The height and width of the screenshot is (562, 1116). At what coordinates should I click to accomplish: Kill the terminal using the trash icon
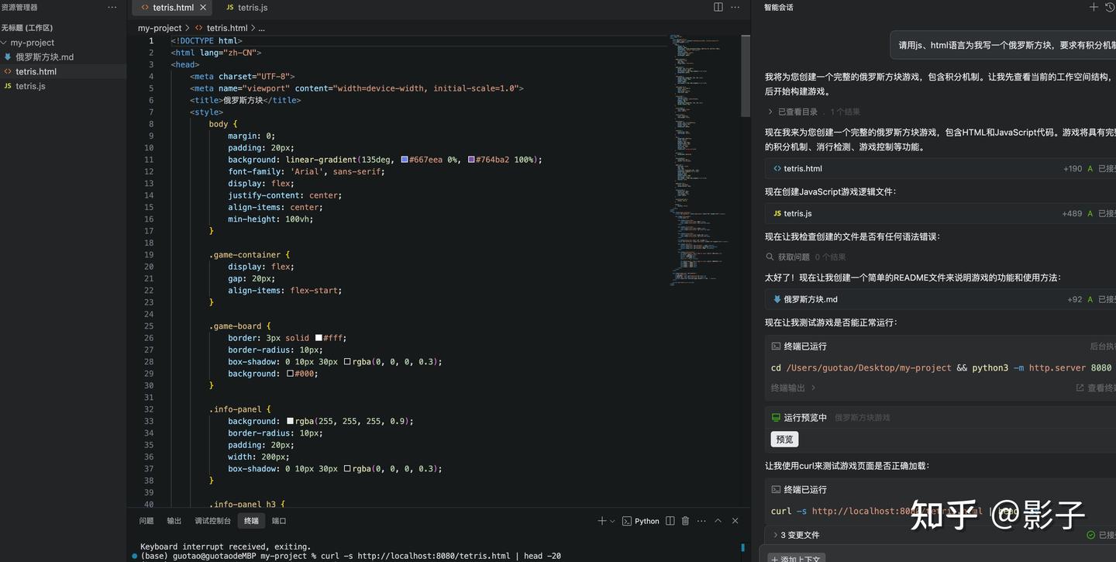(x=685, y=521)
